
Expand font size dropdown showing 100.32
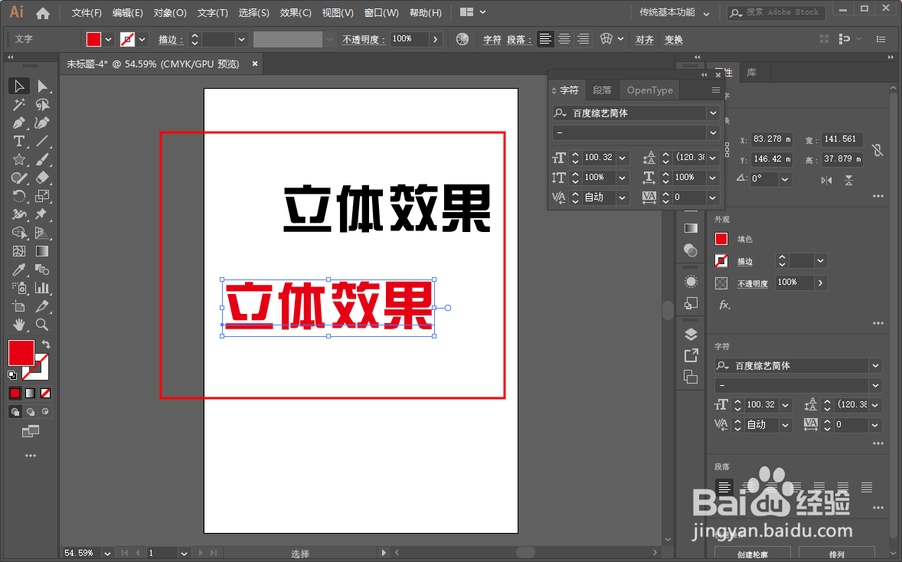(623, 158)
